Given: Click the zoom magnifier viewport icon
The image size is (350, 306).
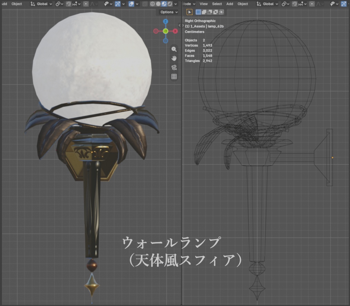Looking at the screenshot, I should click(x=174, y=49).
